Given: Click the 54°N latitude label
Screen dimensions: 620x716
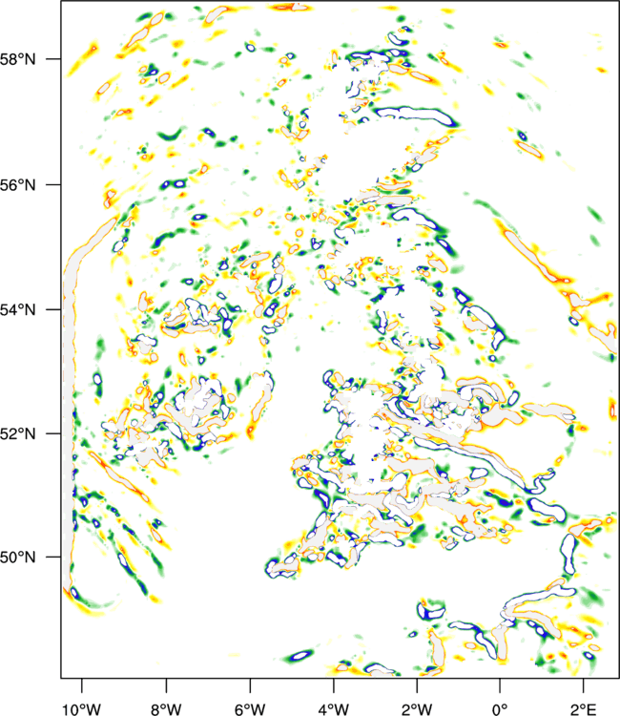Looking at the screenshot, I should tap(18, 309).
